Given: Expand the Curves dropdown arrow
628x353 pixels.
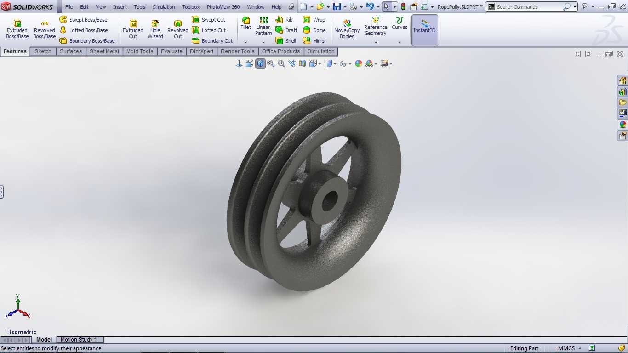Looking at the screenshot, I should click(x=400, y=42).
